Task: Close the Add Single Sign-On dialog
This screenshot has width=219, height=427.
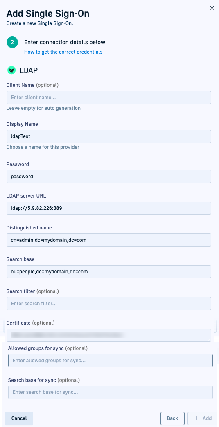Action: (212, 9)
